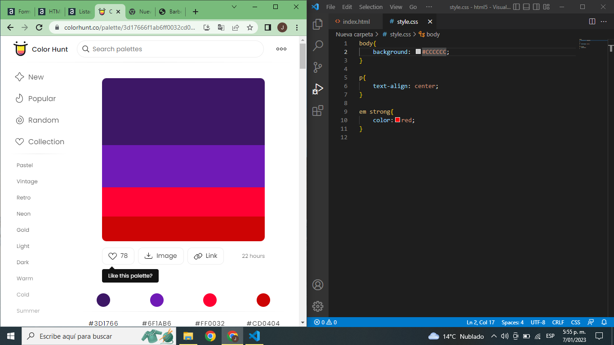614x345 pixels.
Task: Click the #CCCCCC color swatch in editor
Action: pos(418,52)
